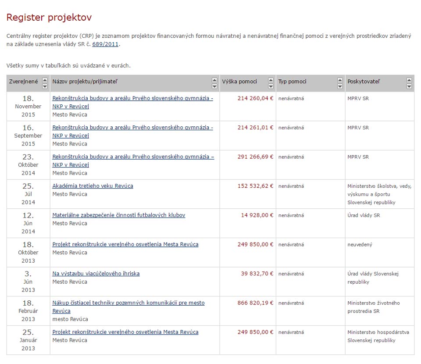Sort Názov projektu column descending arrow
The image size is (421, 364).
point(214,86)
